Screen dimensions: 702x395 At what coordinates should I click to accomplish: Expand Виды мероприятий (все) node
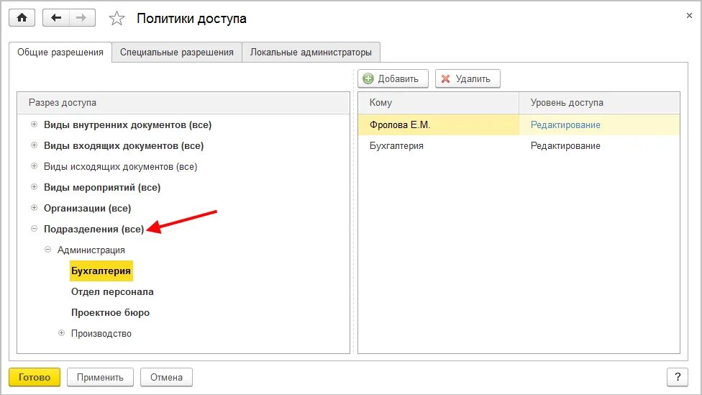click(x=34, y=187)
